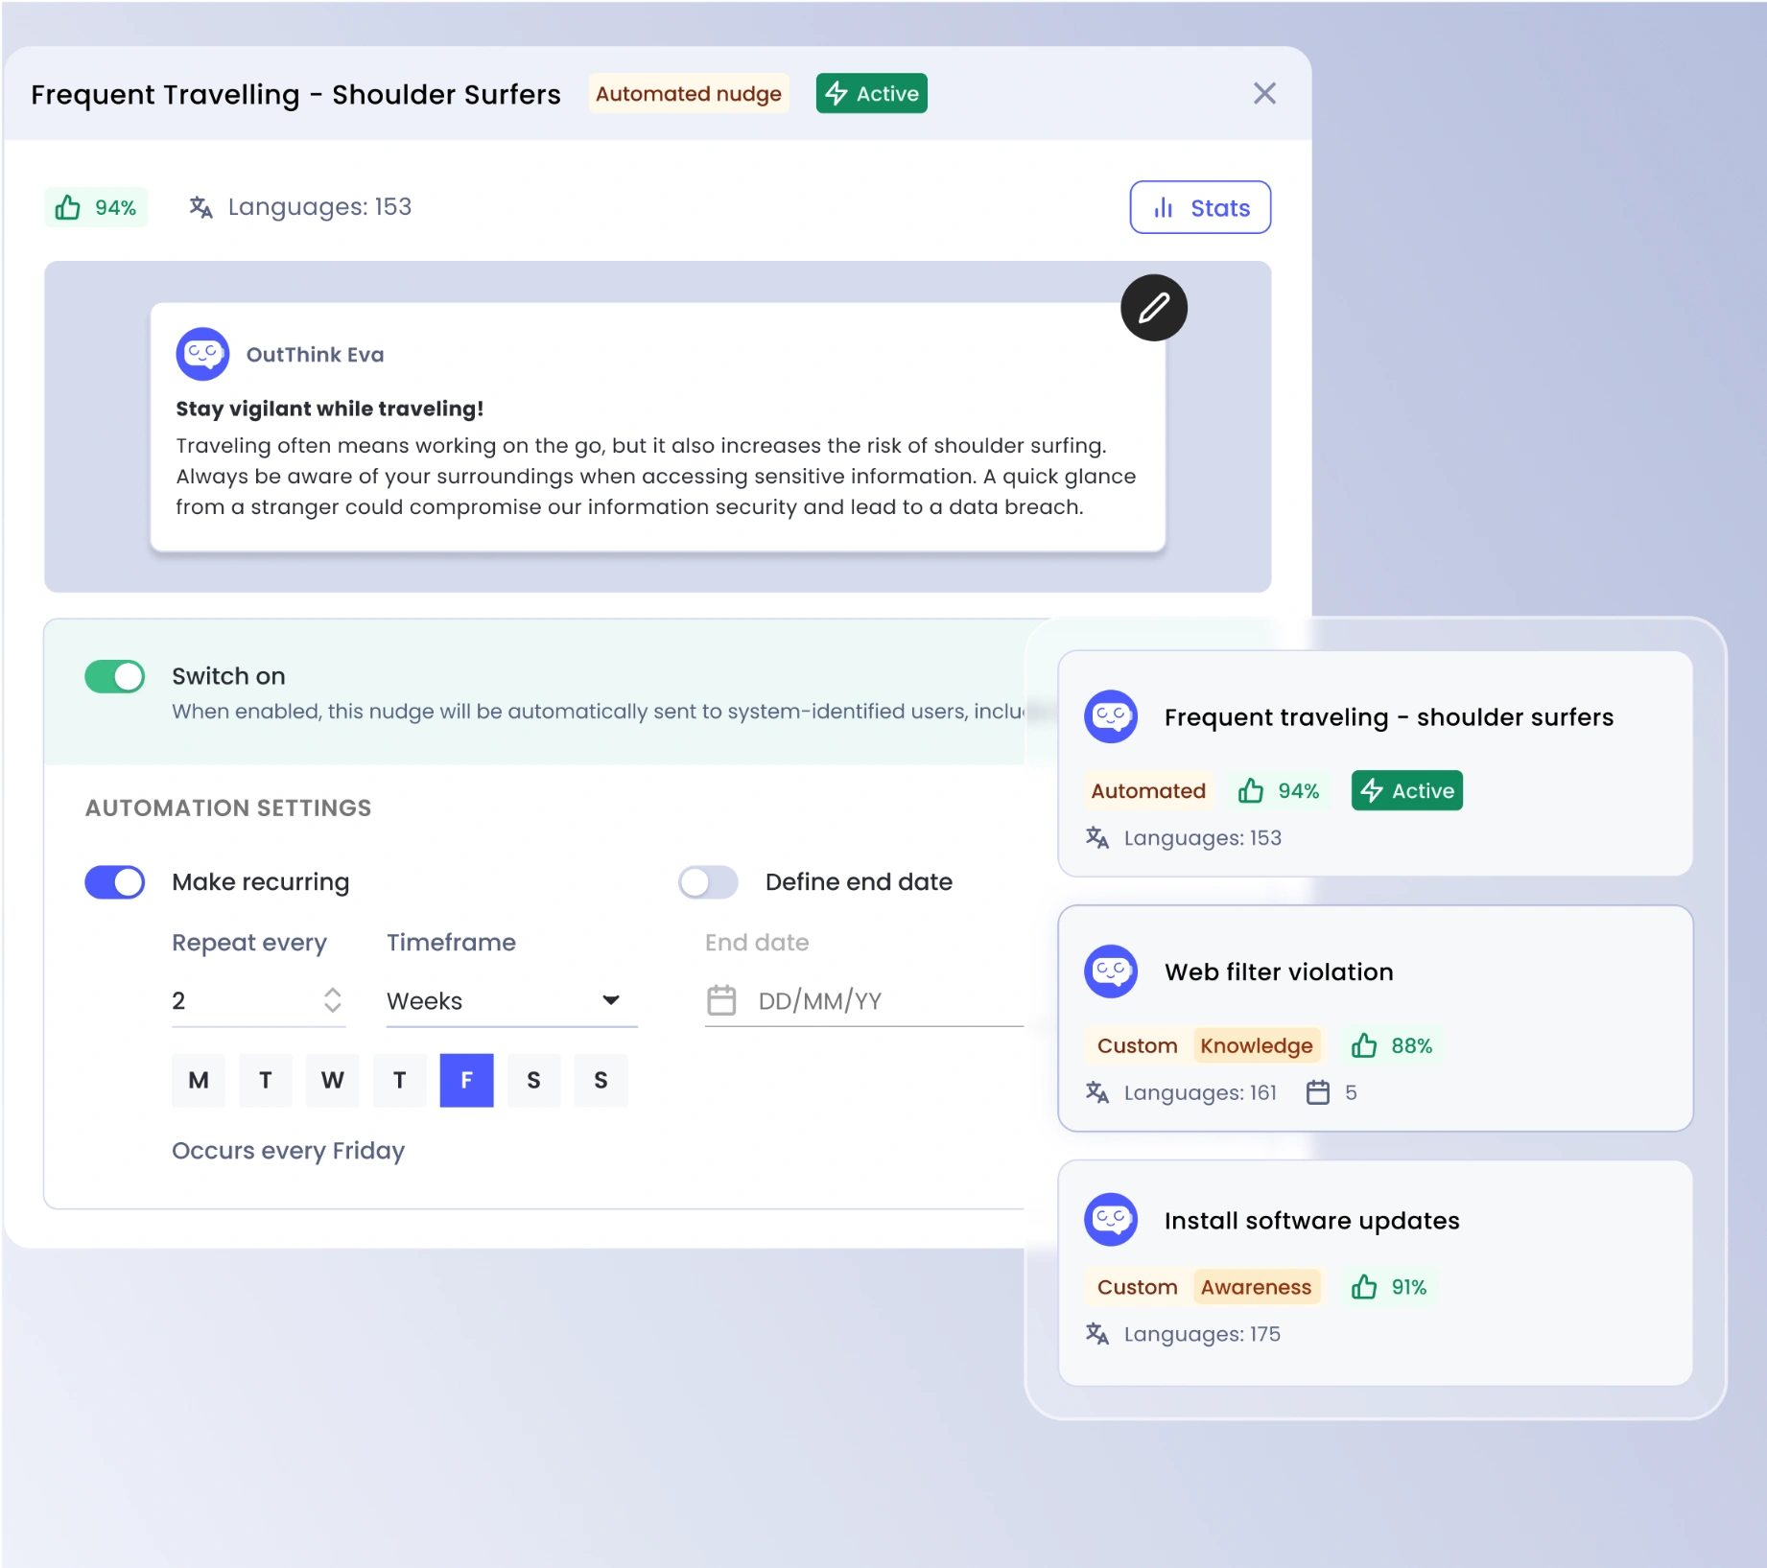Click the Eva avatar on the Web filter violation card
This screenshot has width=1767, height=1568.
(x=1110, y=971)
